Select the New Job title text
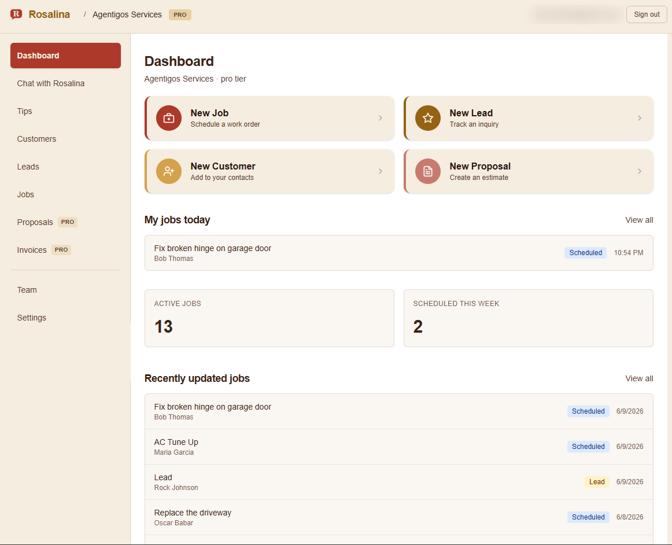672x545 pixels. (209, 113)
